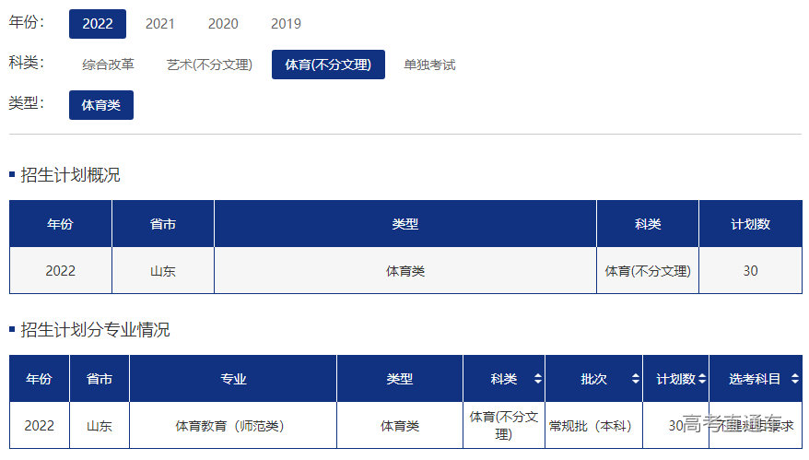
Task: Click the 体育类 type filter button
Action: pyautogui.click(x=101, y=105)
